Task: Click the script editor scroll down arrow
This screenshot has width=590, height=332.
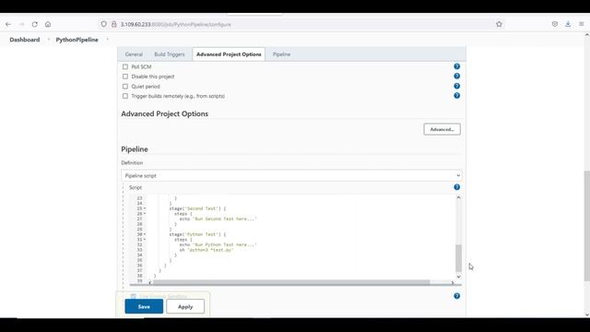Action: coord(458,277)
